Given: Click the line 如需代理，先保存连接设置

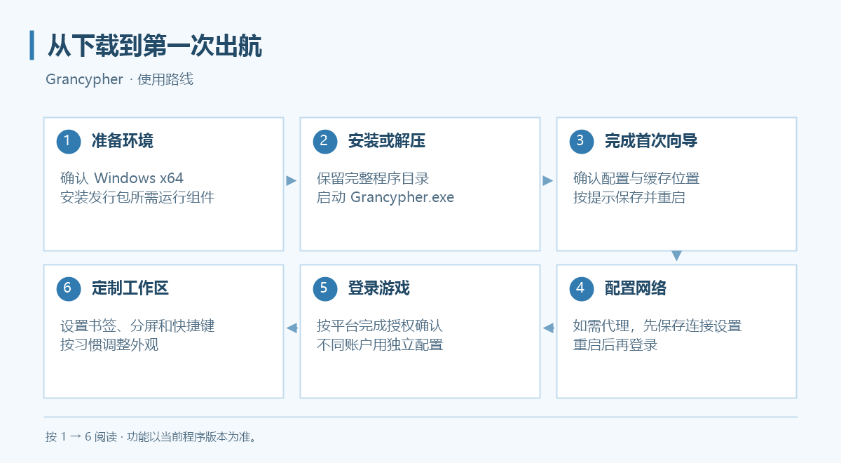Looking at the screenshot, I should 657,326.
